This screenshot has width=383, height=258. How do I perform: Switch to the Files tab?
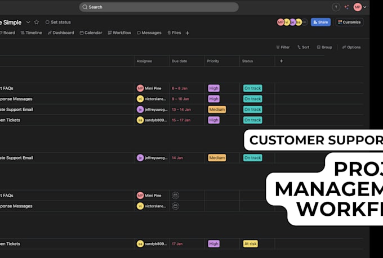pyautogui.click(x=174, y=33)
